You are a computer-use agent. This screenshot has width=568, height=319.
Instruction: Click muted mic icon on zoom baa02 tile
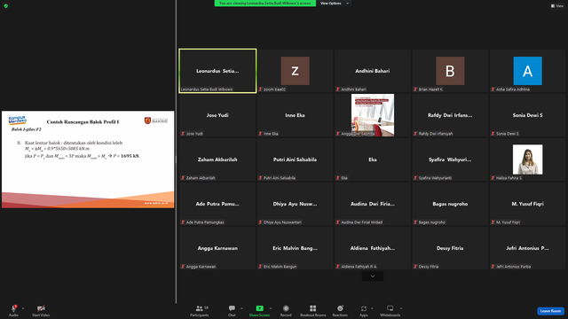pos(260,89)
